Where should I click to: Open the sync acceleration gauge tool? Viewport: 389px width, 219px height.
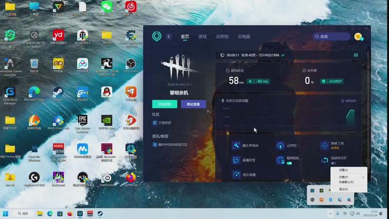click(x=236, y=175)
